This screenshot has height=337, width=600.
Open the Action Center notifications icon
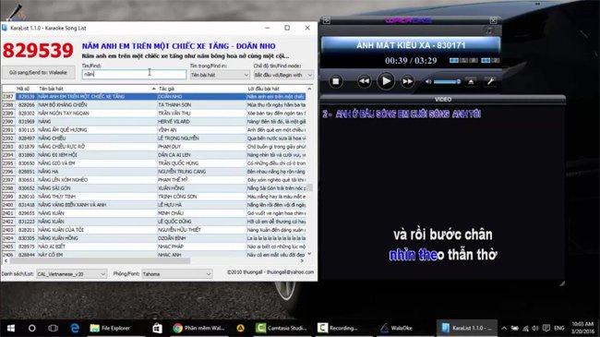coord(546,328)
